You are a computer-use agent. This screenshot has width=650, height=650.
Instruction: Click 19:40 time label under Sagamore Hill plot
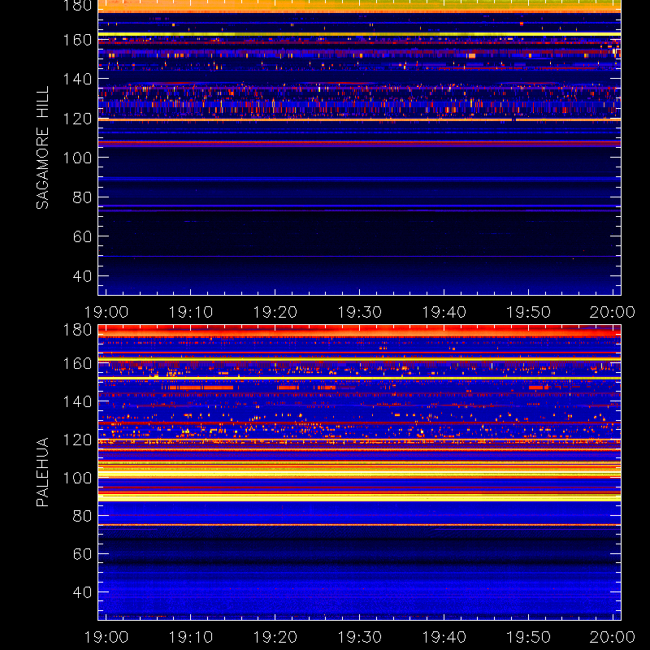click(x=444, y=312)
